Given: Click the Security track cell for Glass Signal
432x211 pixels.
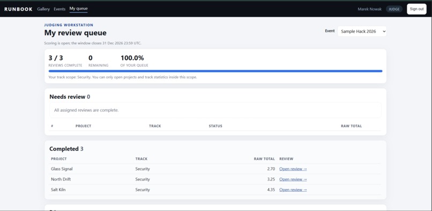Looking at the screenshot, I should point(143,169).
